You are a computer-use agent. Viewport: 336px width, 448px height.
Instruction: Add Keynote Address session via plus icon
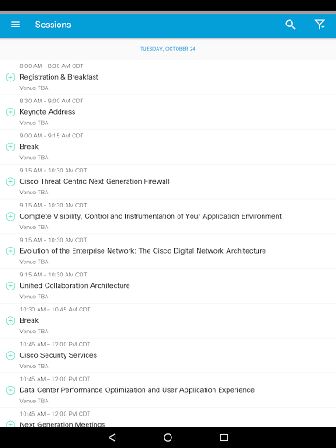coord(10,112)
